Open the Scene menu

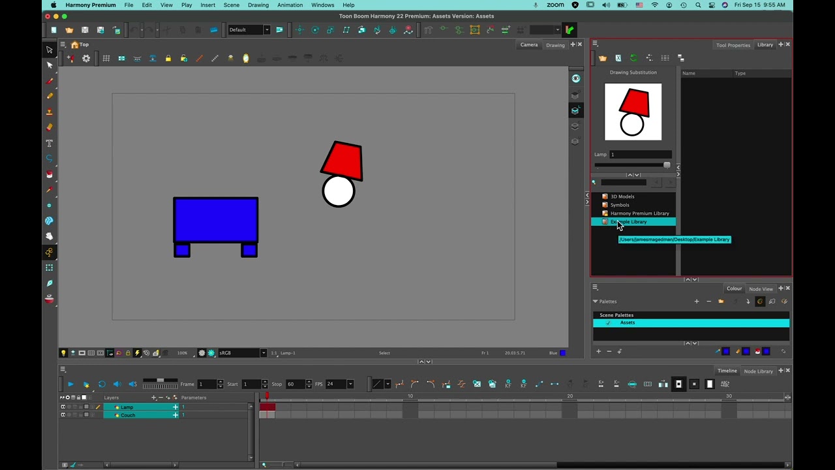[x=231, y=5]
